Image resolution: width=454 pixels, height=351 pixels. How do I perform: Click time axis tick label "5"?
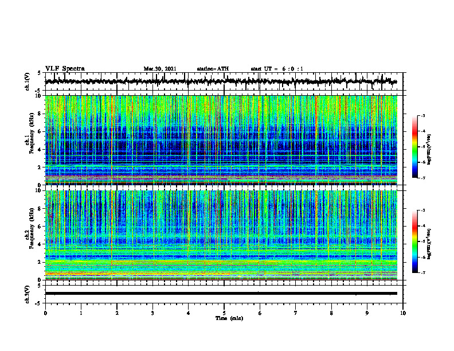[224, 313]
